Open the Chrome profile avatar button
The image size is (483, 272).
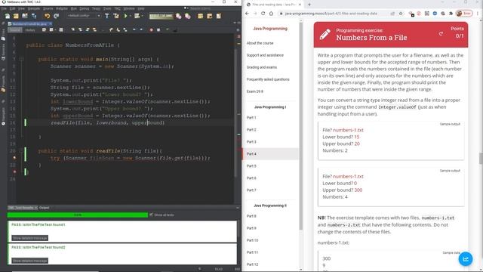(x=464, y=14)
